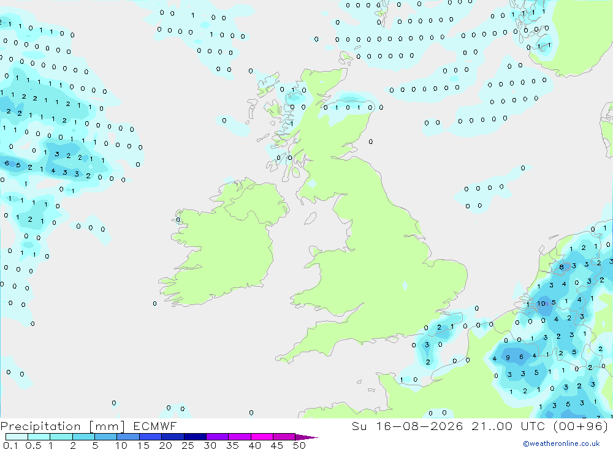The image size is (613, 449).
Task: Click the legend swatch between 20 and 25
Action: point(172,437)
